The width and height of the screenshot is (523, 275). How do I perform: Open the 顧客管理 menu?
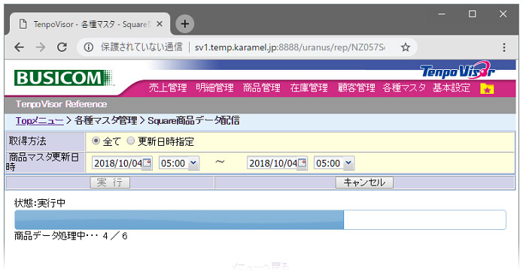(x=356, y=88)
